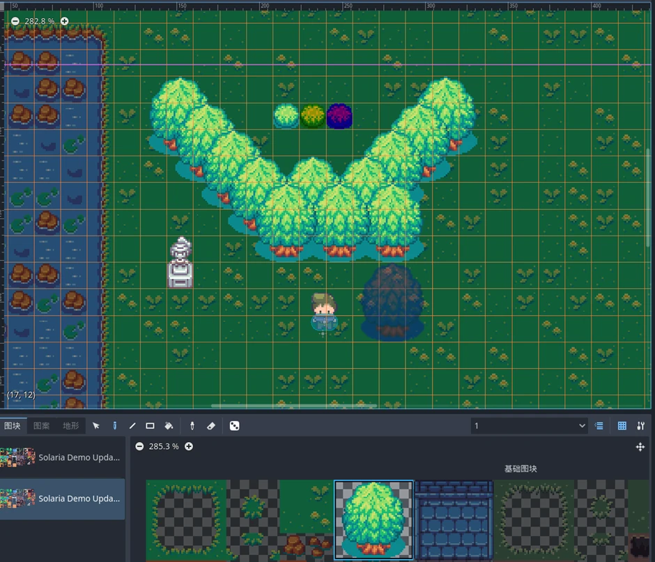655x562 pixels.
Task: Open the layer selector dropdown showing 1
Action: pos(529,425)
